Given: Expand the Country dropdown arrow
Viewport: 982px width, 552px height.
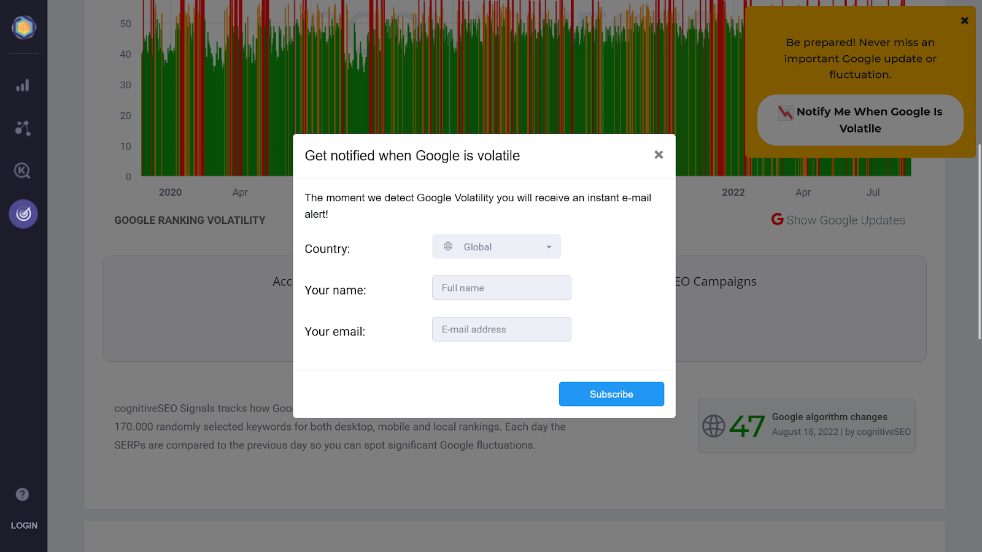Looking at the screenshot, I should [x=549, y=247].
